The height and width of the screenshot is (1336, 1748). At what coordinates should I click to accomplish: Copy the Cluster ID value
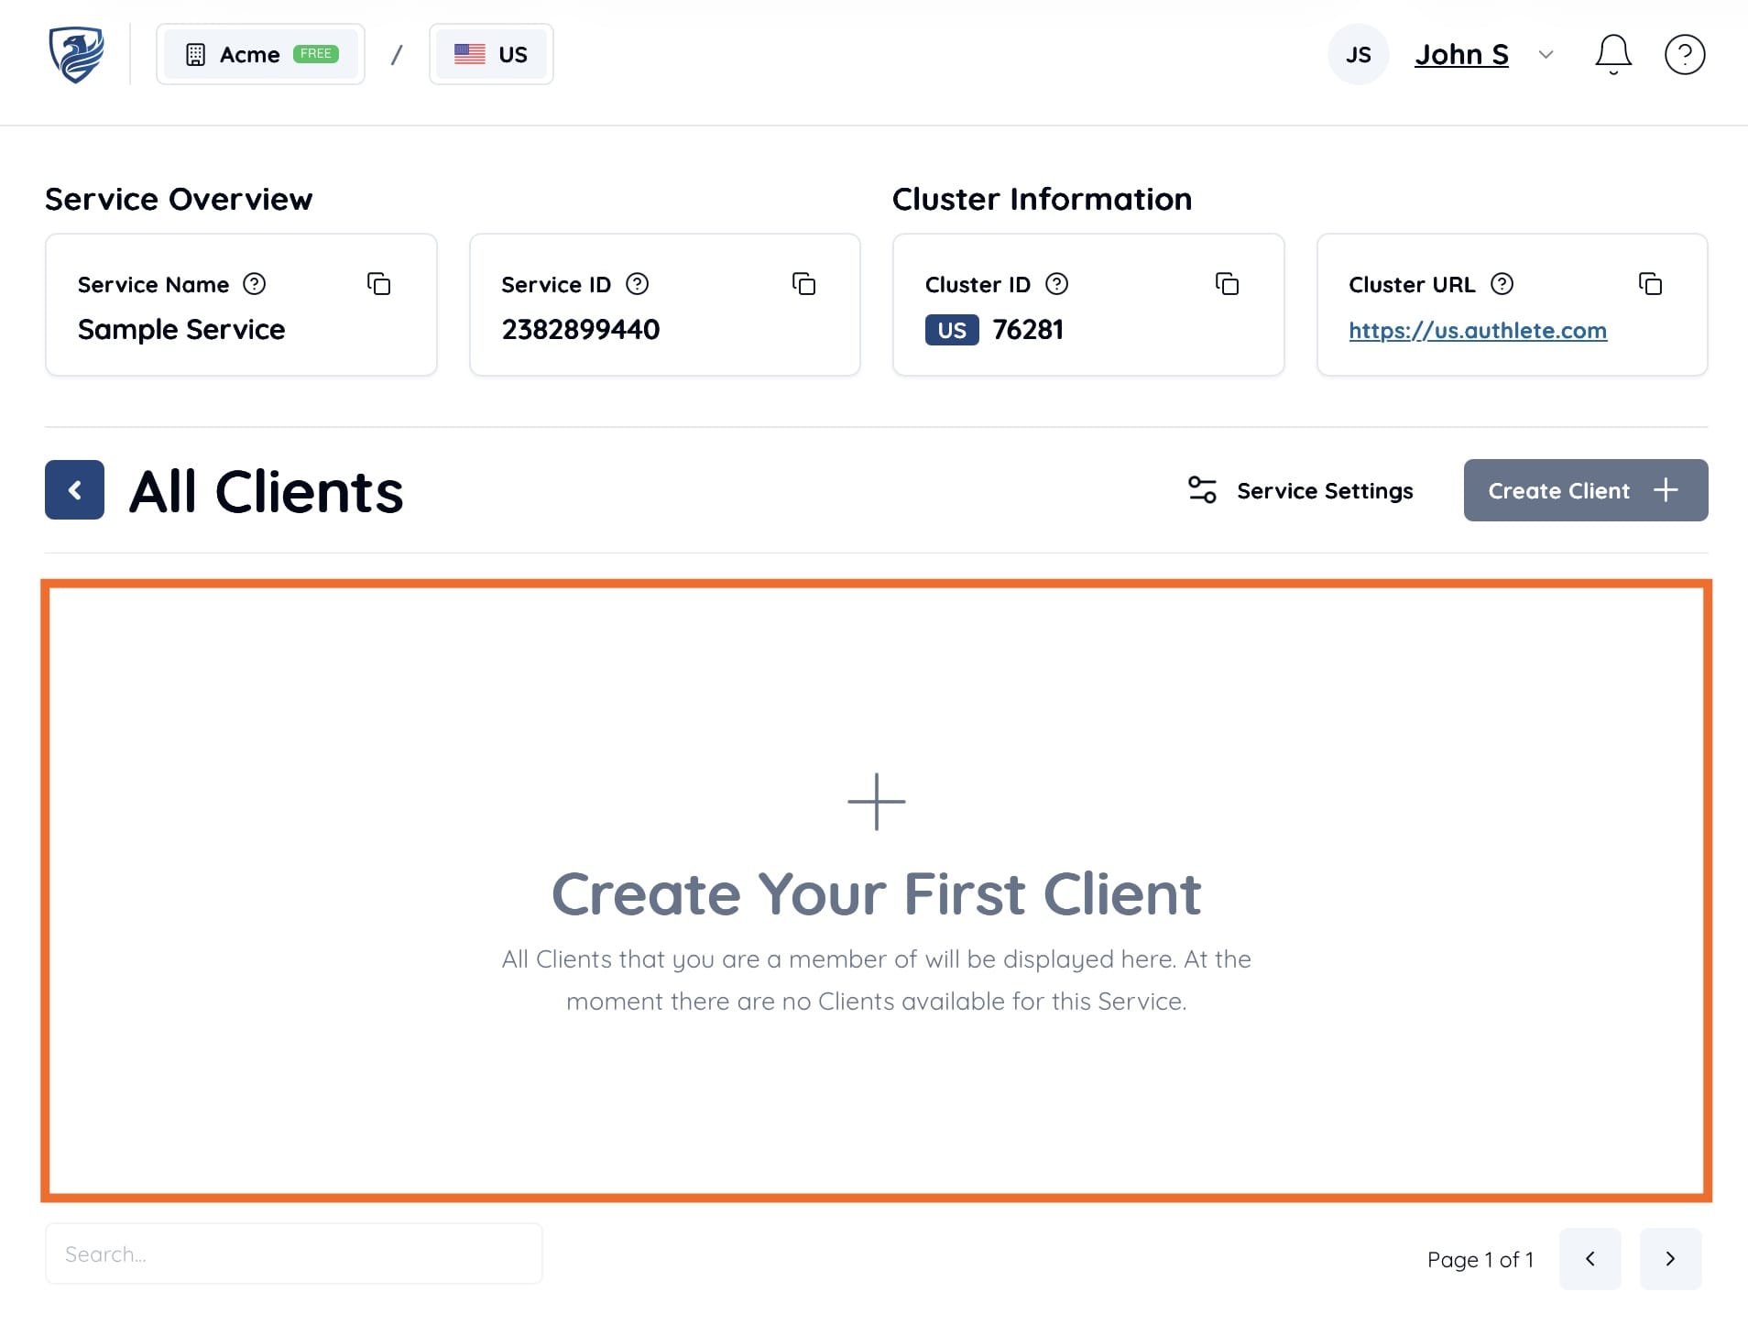coord(1228,284)
